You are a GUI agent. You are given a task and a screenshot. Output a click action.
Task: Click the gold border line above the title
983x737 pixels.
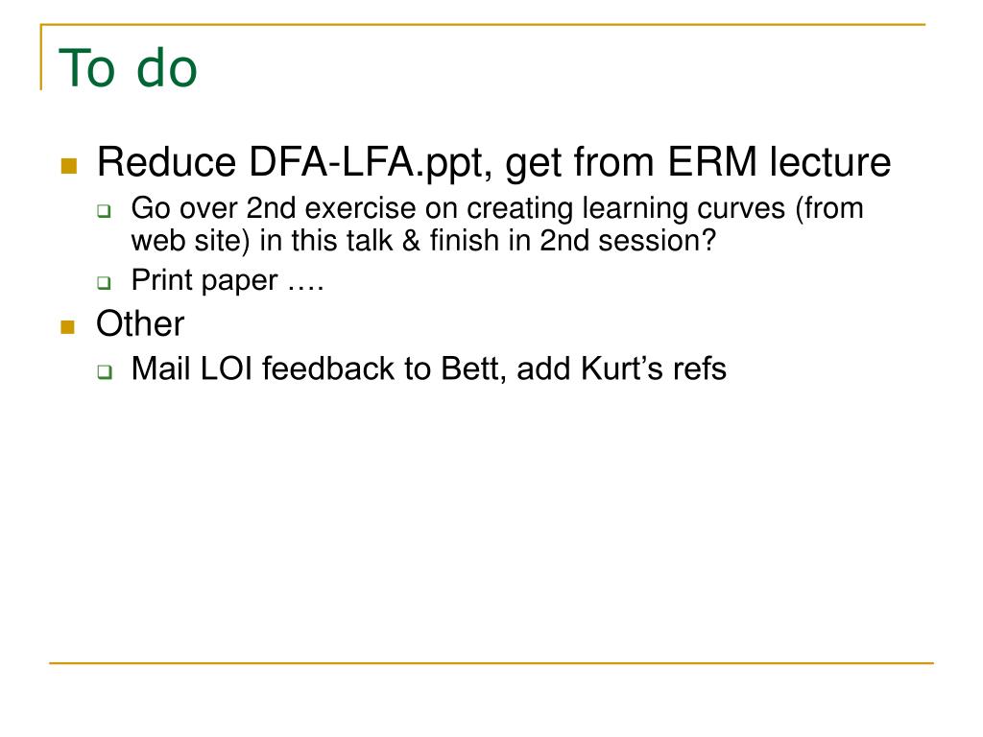(x=483, y=24)
